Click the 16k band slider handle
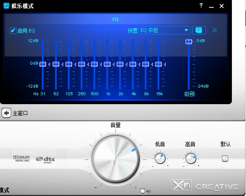 [x=158, y=64]
